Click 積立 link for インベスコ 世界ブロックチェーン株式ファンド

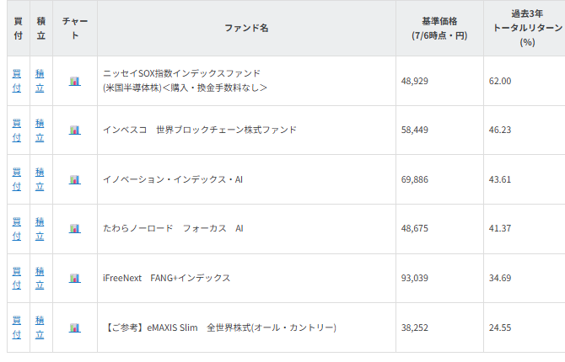40,130
